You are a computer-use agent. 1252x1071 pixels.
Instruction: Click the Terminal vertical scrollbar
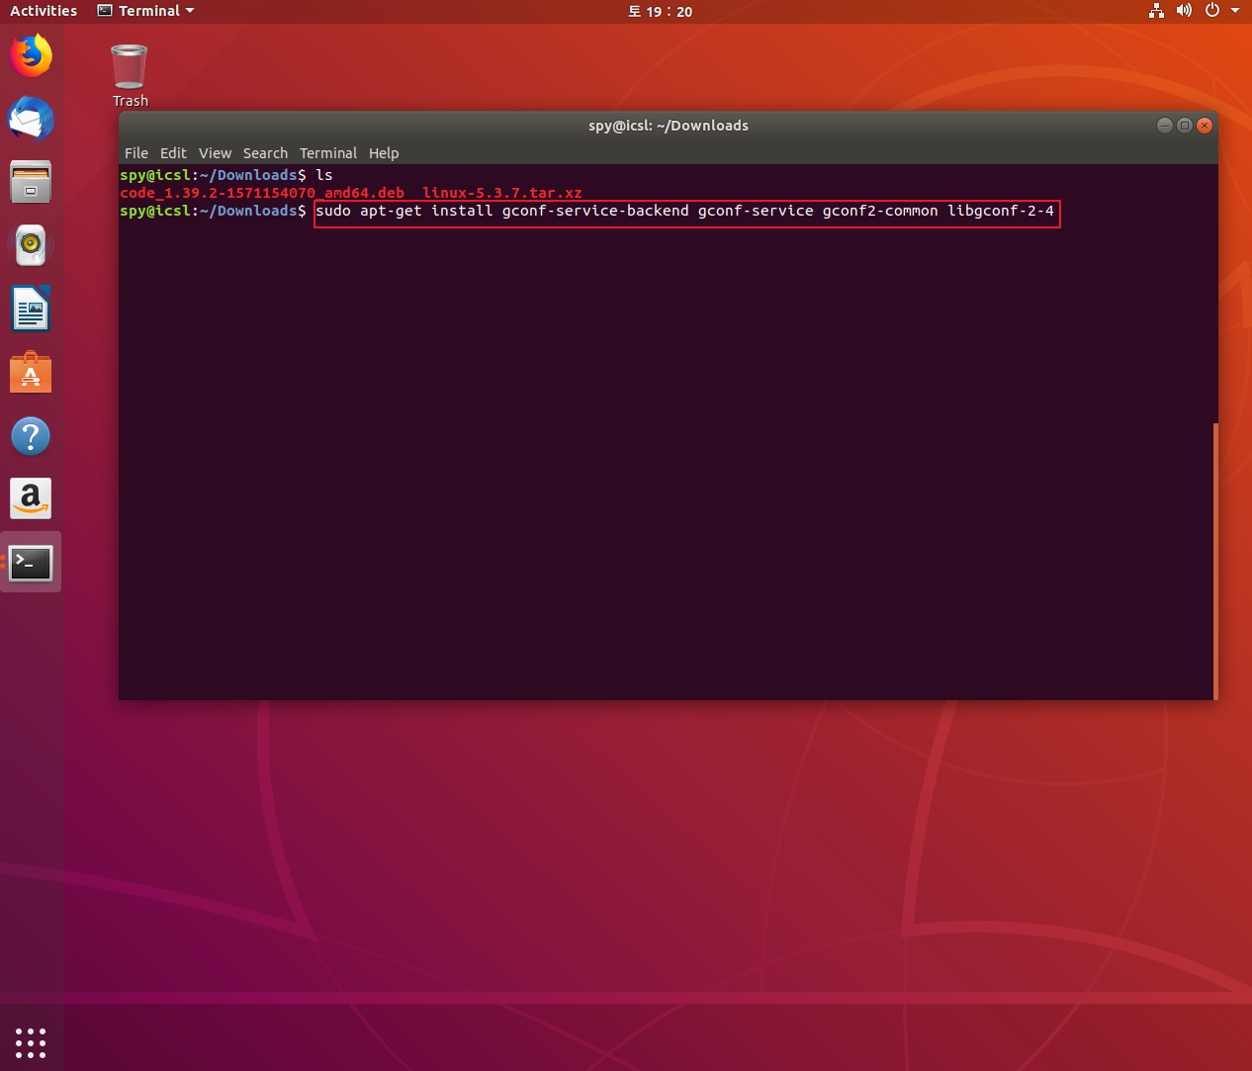(x=1215, y=561)
